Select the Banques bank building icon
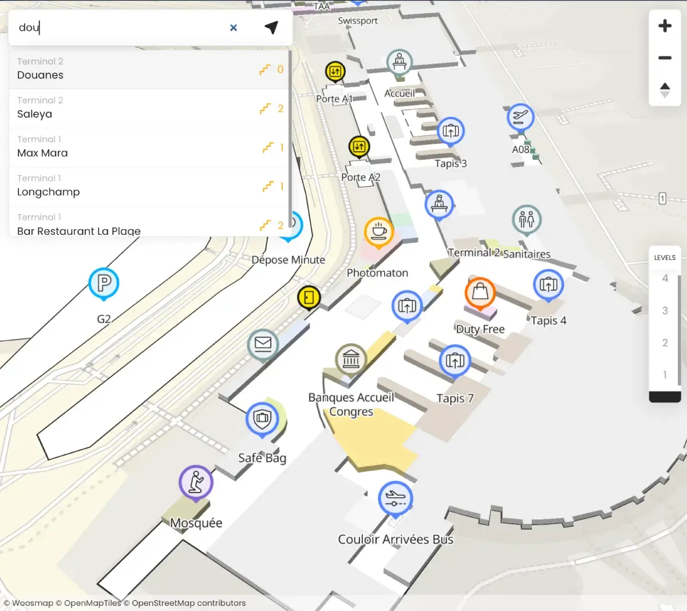Viewport: 687px width, 611px height. 351,359
